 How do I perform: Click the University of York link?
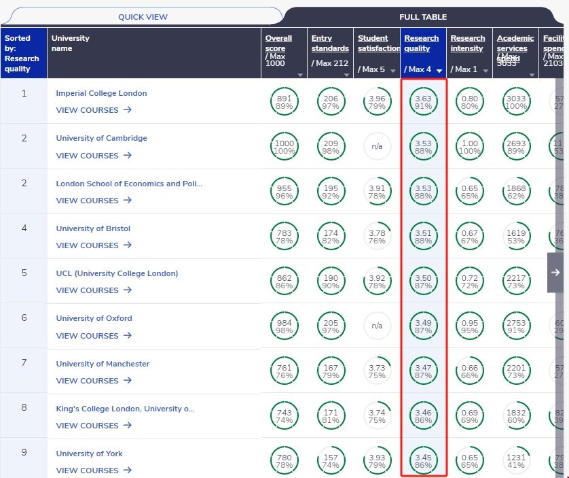tap(89, 454)
